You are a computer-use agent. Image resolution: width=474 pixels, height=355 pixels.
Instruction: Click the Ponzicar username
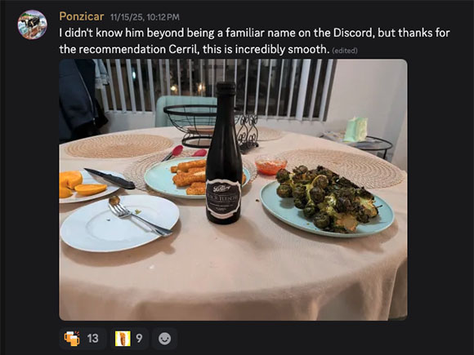(x=82, y=16)
